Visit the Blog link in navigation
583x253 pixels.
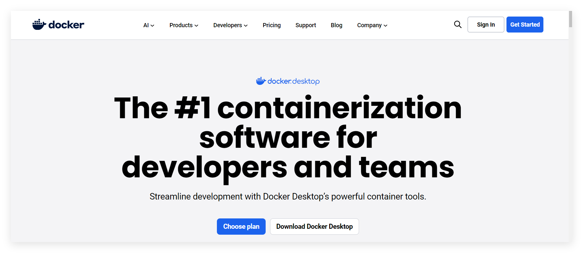tap(337, 25)
